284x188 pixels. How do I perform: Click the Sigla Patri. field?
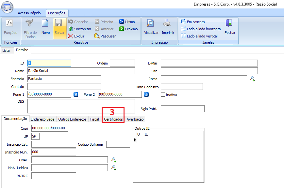(183, 109)
